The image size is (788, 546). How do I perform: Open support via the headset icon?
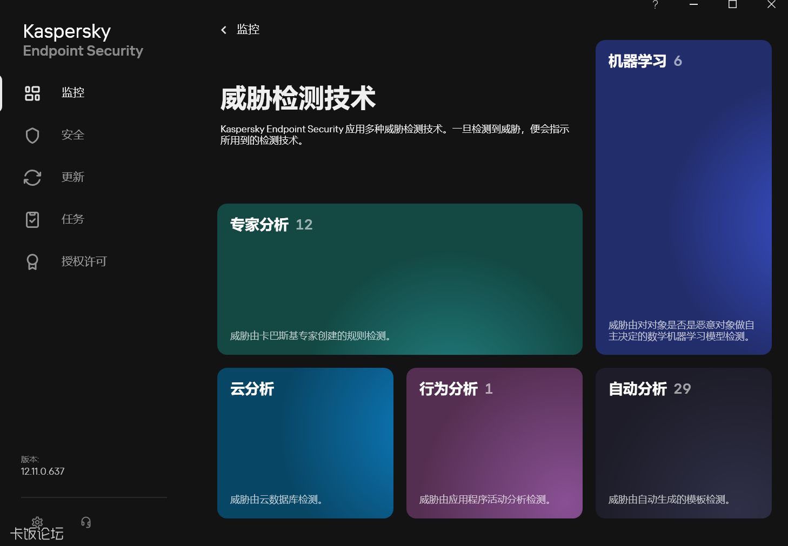[x=86, y=522]
